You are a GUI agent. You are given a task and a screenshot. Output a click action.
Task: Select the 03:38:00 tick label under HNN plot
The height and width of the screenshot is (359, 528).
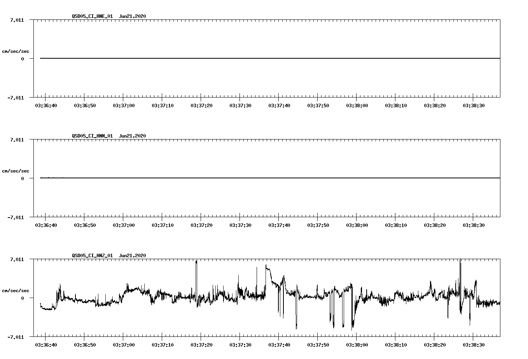[357, 225]
